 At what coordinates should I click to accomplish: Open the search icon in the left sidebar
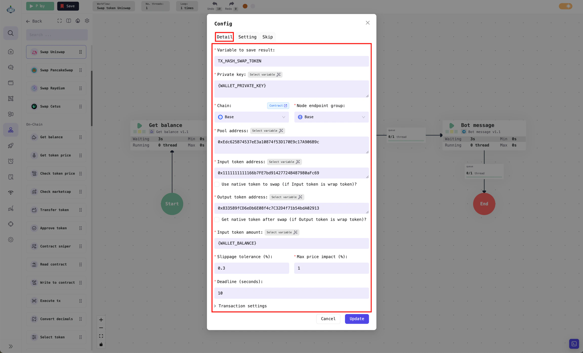click(x=11, y=33)
